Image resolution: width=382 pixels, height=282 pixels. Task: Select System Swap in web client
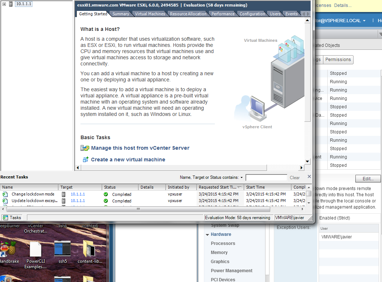225,225
